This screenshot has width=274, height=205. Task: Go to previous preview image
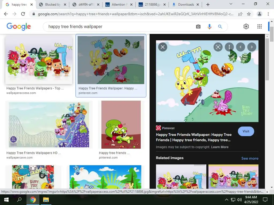pyautogui.click(x=241, y=47)
